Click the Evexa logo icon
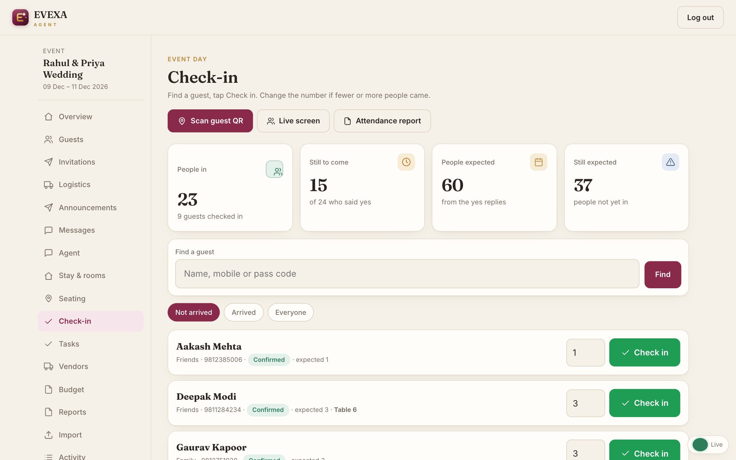 20,17
